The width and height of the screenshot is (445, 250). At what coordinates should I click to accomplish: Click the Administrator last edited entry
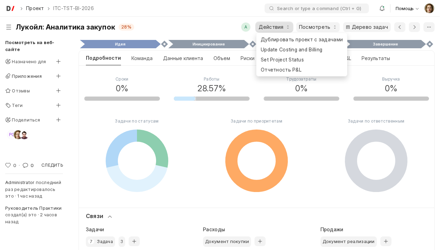click(x=33, y=189)
